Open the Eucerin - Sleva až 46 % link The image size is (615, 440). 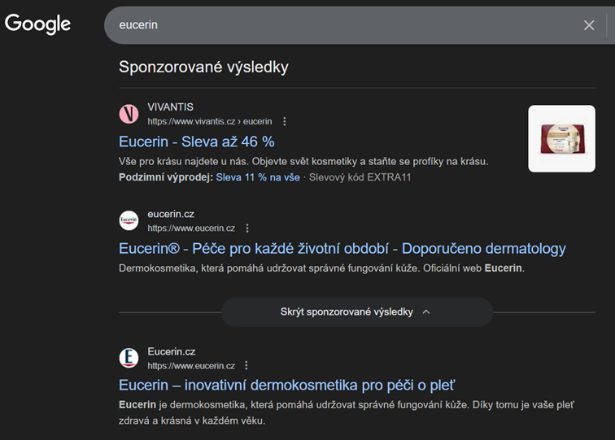(x=197, y=142)
